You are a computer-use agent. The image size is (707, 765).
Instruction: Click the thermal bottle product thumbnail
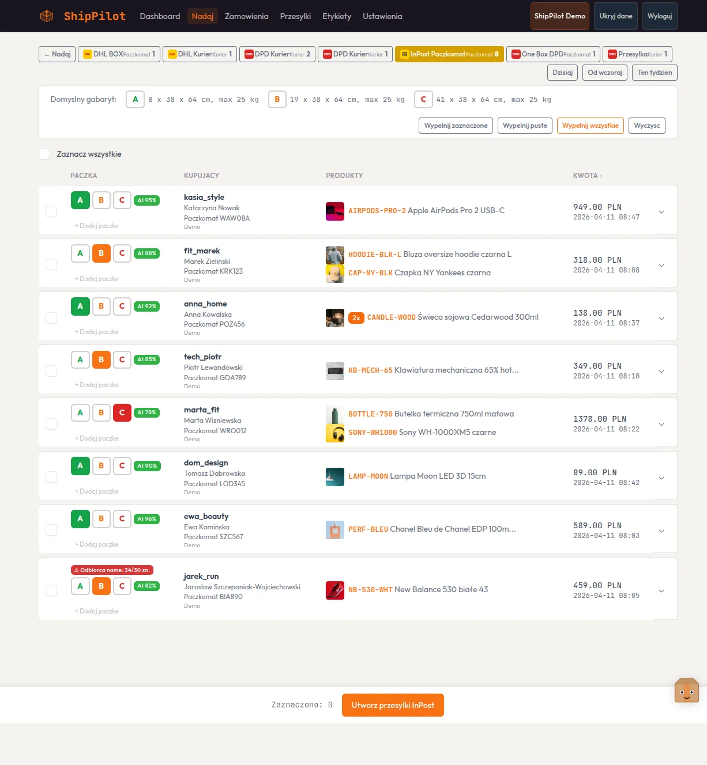tap(335, 414)
